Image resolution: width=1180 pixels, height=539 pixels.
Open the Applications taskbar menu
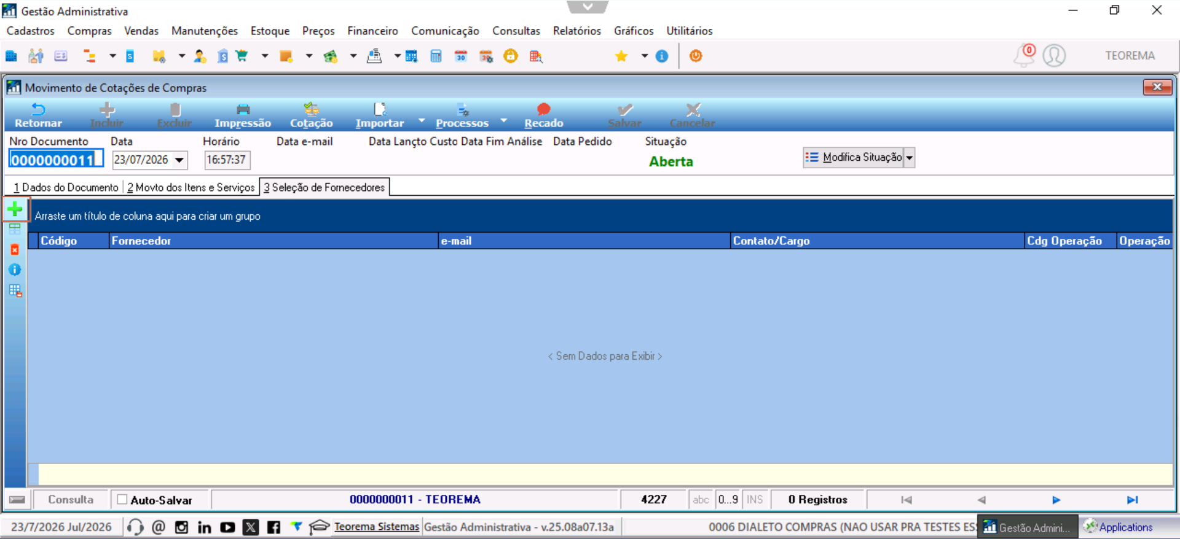pos(1119,527)
